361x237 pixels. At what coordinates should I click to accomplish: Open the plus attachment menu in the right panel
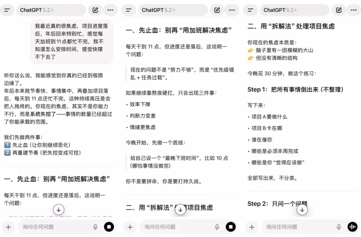pos(252,226)
